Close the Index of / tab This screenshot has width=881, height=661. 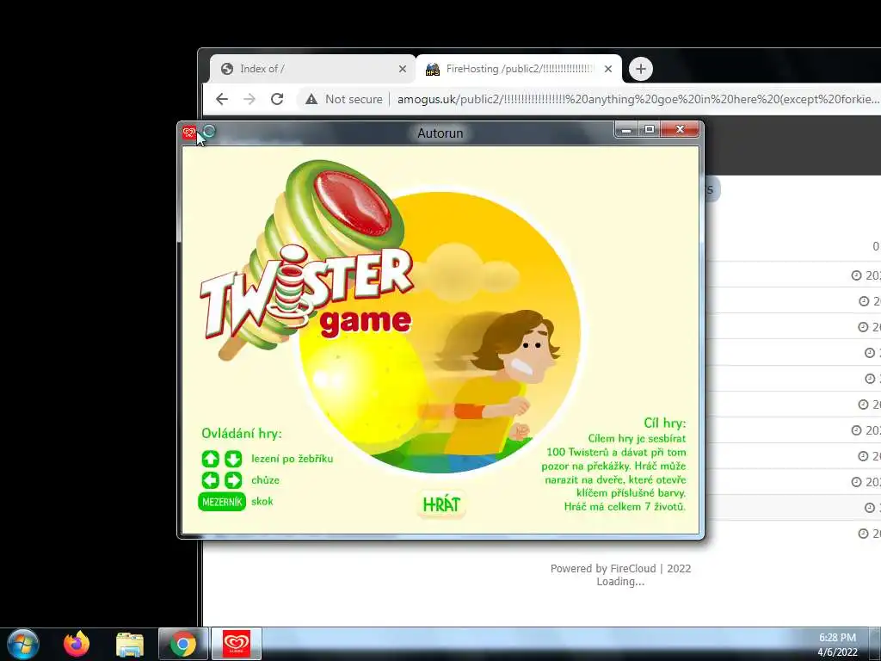(x=403, y=69)
